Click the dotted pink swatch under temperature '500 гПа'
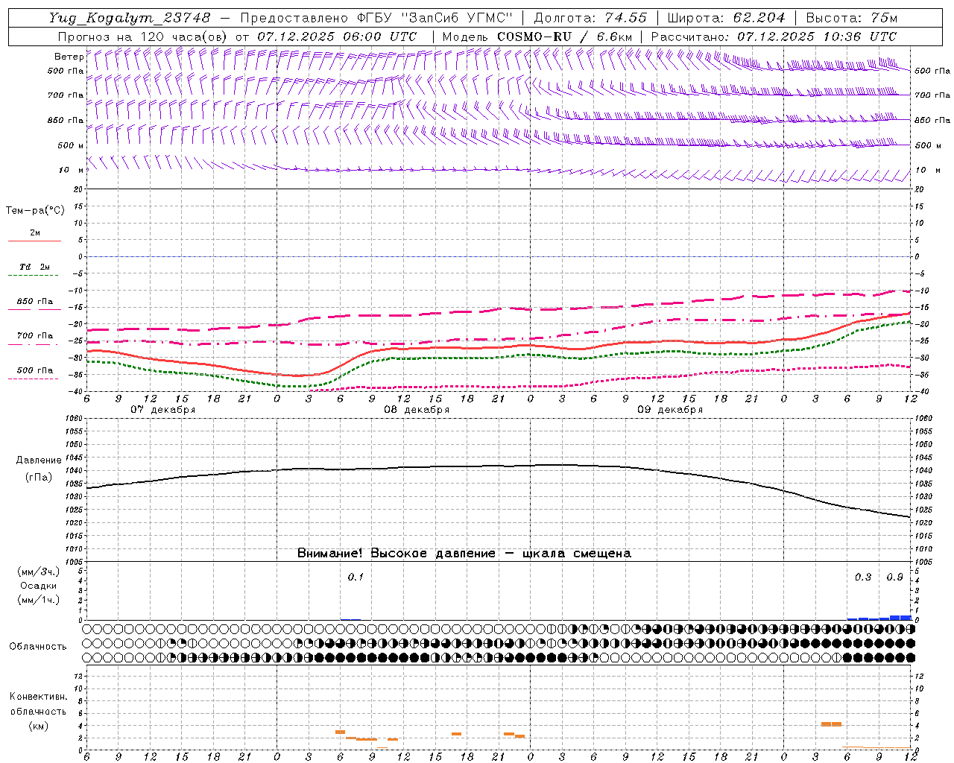 tap(34, 379)
